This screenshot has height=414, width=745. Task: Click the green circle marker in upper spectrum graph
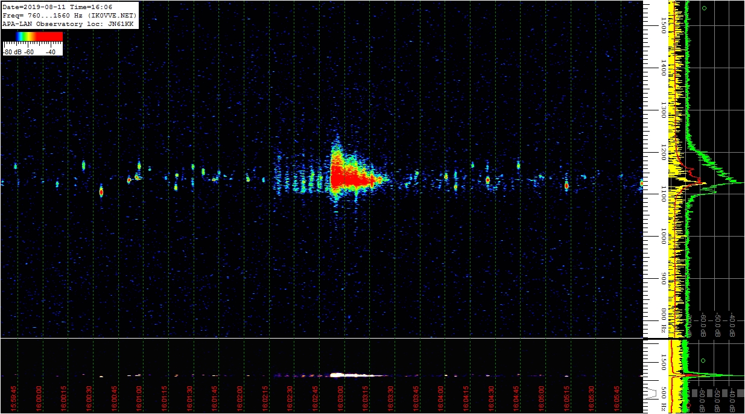pyautogui.click(x=704, y=8)
